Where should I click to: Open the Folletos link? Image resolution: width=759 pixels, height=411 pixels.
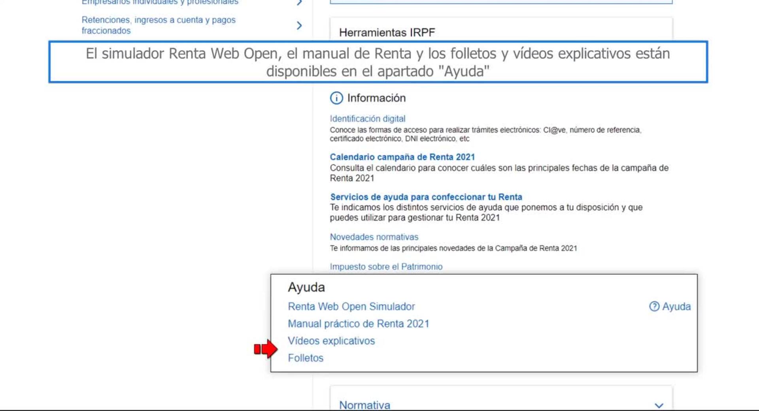click(305, 358)
